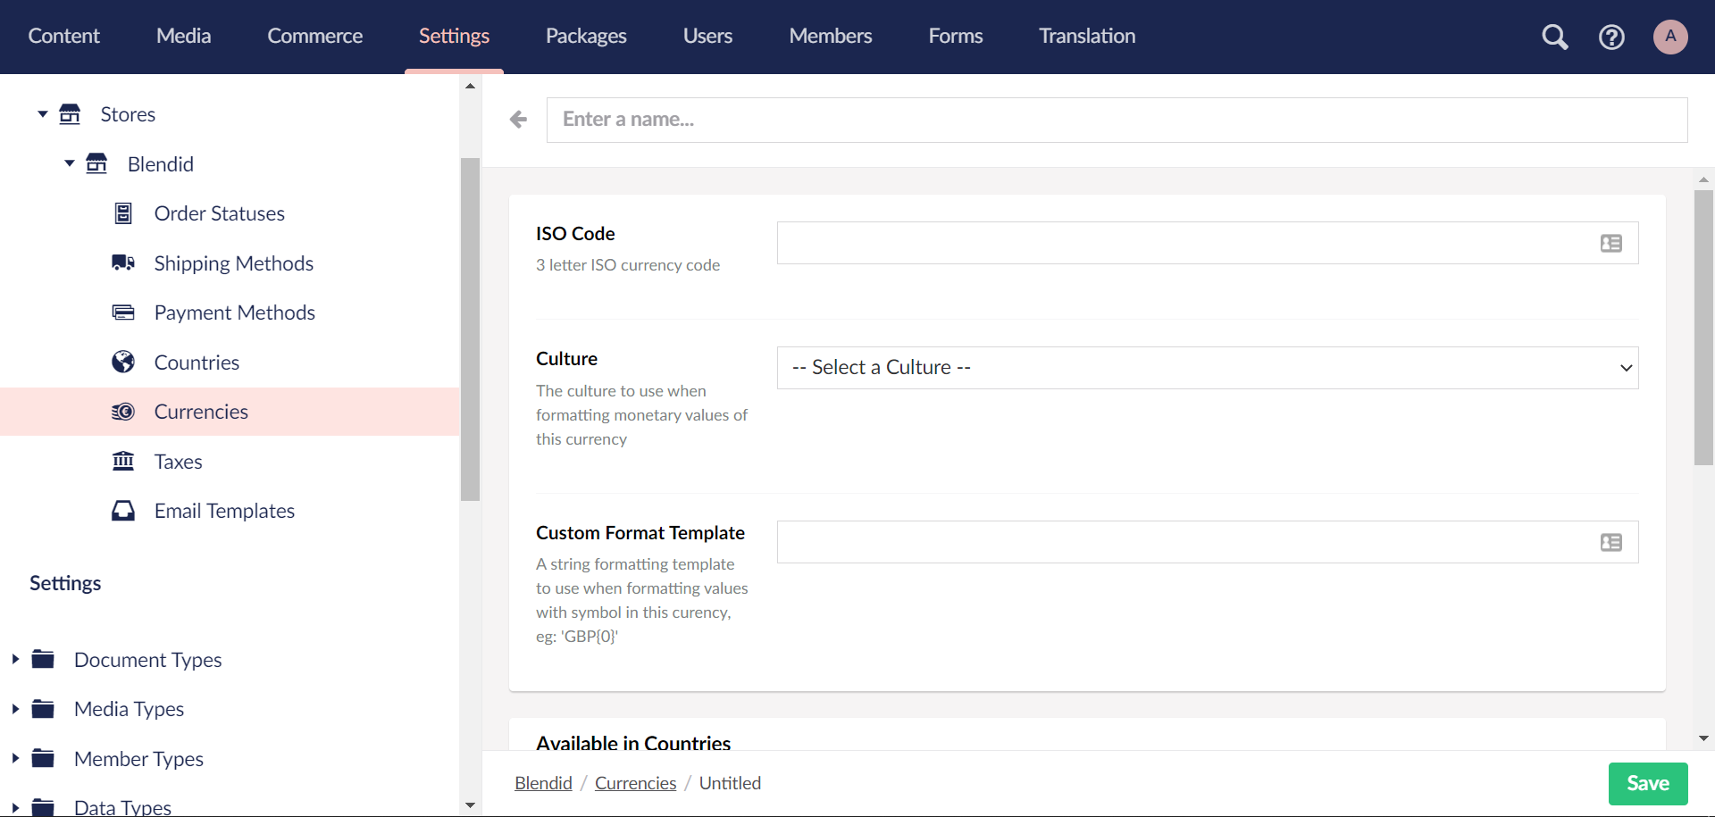
Task: Click sidebar scrollbar up arrow
Action: 471,87
